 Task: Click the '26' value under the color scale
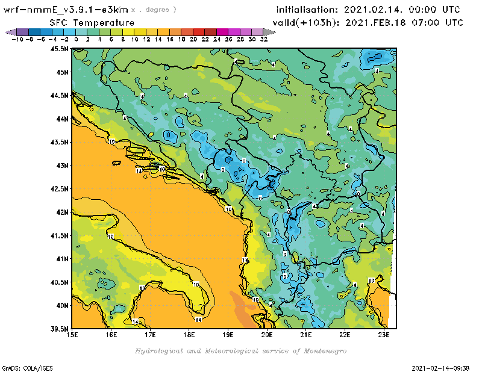228,39
